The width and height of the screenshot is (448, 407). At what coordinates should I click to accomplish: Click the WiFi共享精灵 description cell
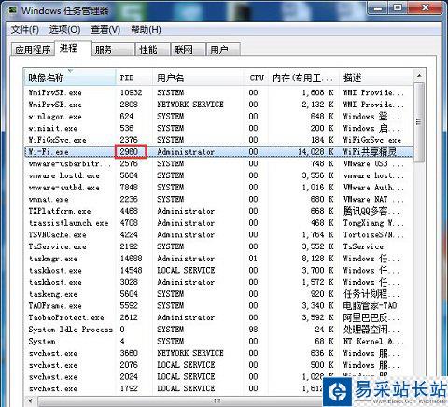(370, 152)
